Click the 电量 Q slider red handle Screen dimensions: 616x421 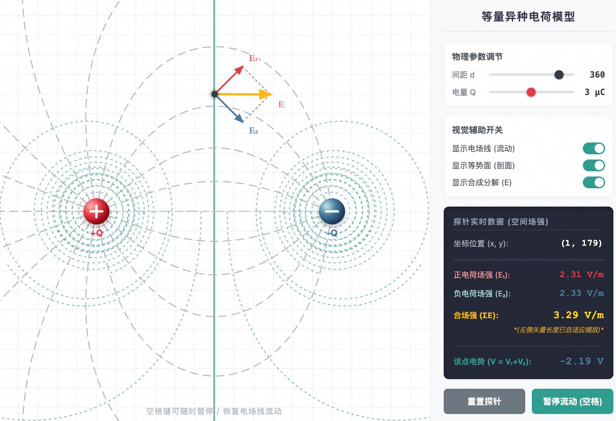(531, 92)
